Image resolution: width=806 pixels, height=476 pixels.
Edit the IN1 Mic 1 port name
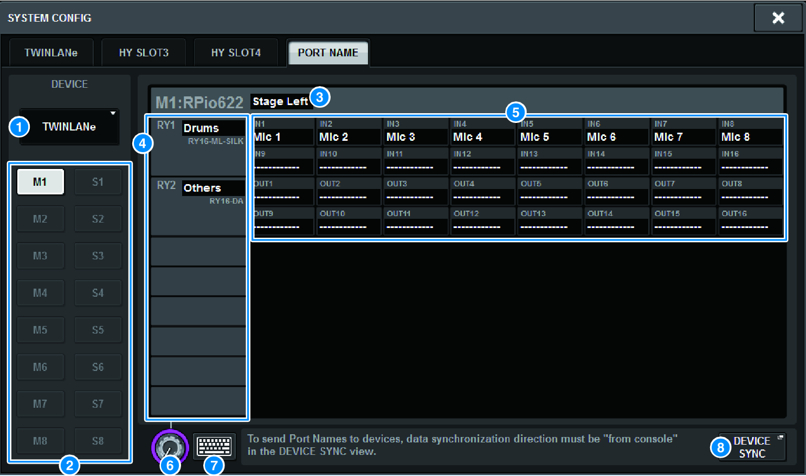coord(284,137)
